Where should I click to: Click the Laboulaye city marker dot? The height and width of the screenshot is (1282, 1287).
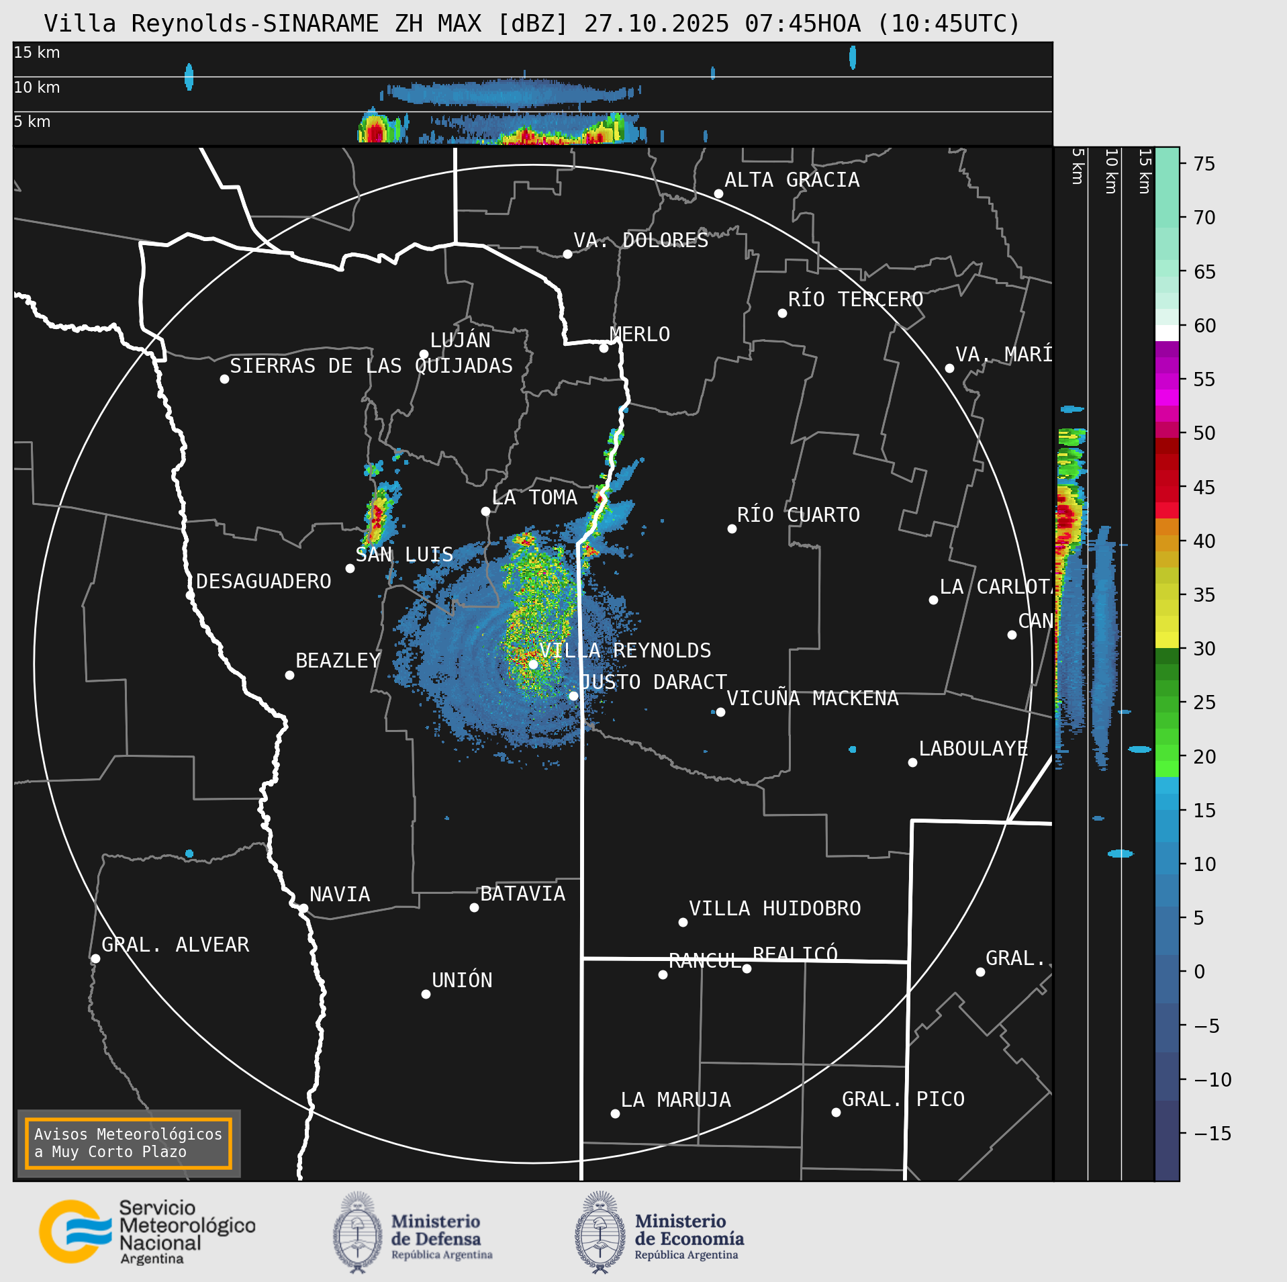912,762
